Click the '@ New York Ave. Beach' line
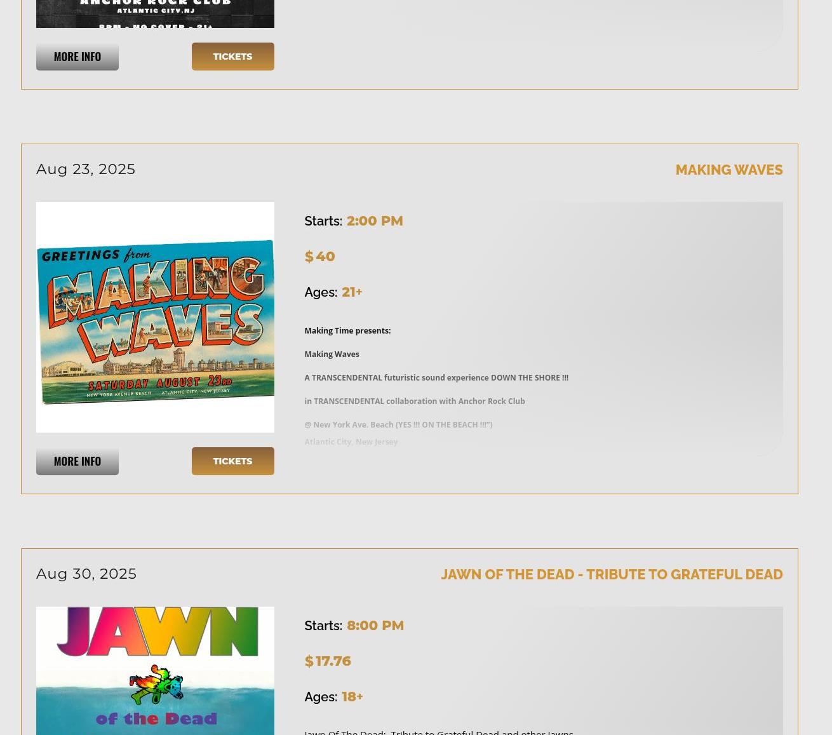The height and width of the screenshot is (735, 832). (398, 424)
